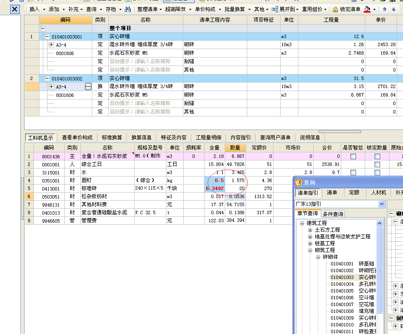Click the paint bucket fill color icon
Screen dimensions: 403x334
[x=367, y=9]
